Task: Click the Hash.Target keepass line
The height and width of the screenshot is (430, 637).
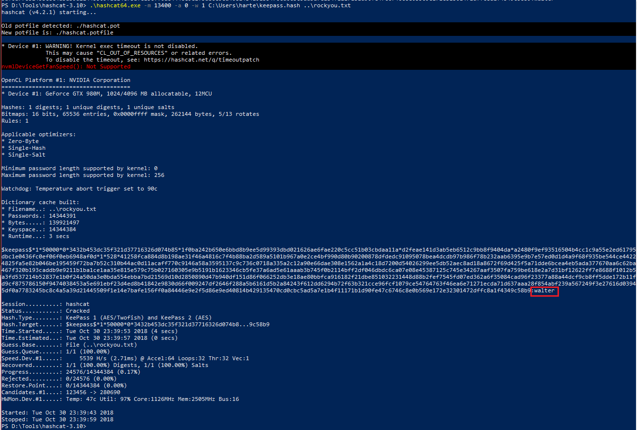Action: 136,324
